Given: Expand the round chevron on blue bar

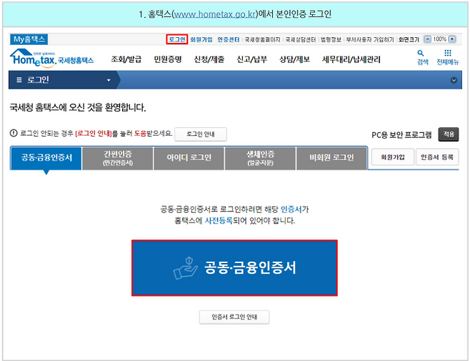Looking at the screenshot, I should tap(454, 80).
